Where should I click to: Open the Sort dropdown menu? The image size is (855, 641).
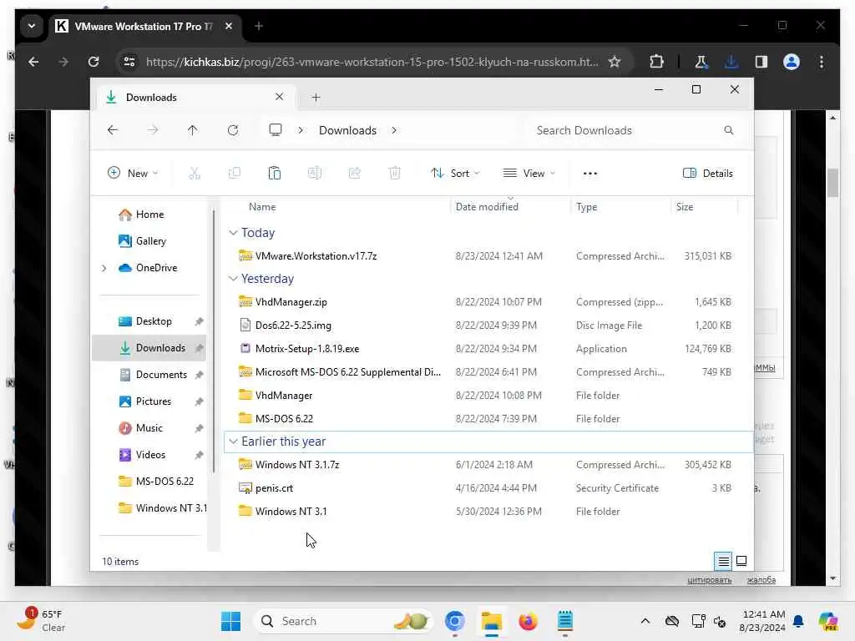(455, 174)
